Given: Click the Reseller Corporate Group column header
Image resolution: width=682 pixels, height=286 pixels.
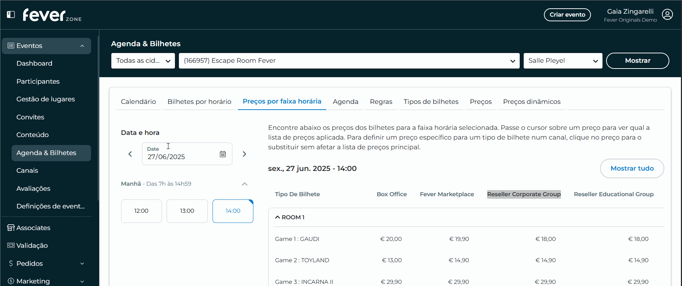Looking at the screenshot, I should [x=524, y=194].
